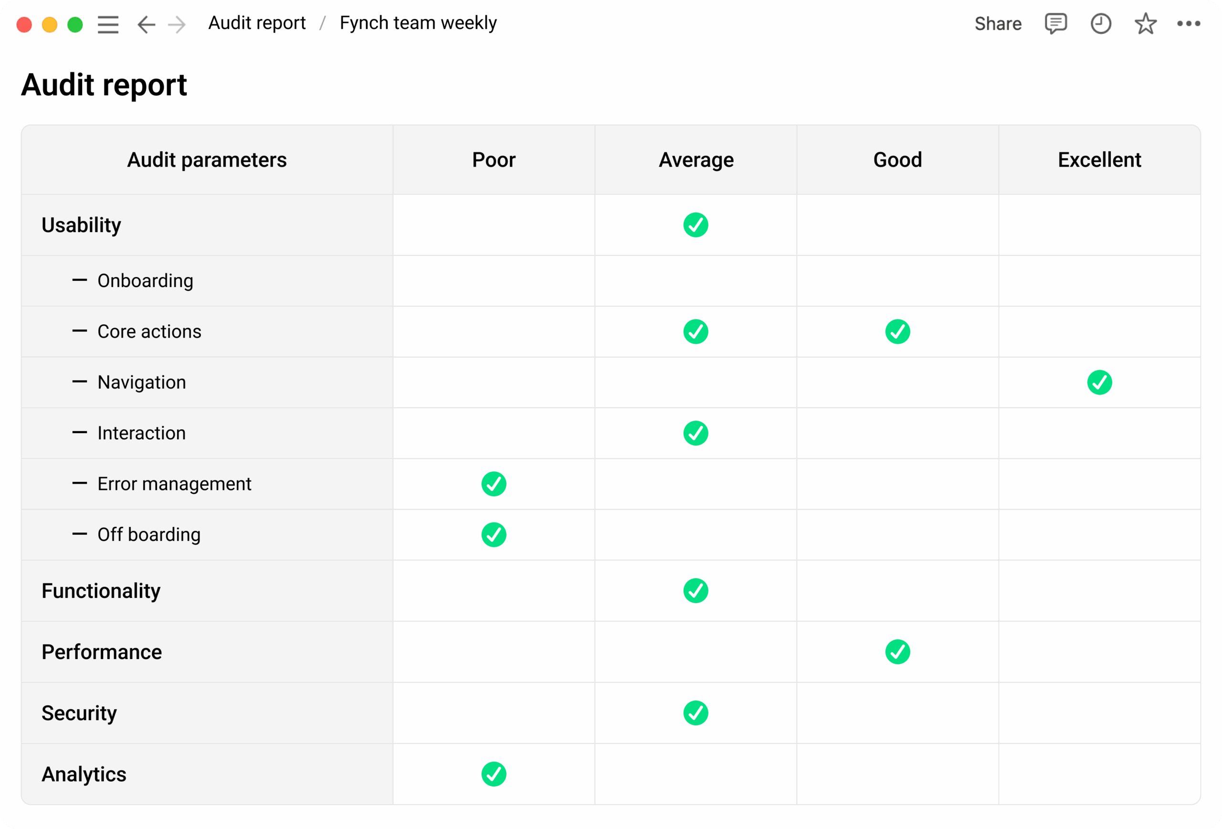This screenshot has width=1222, height=829.
Task: Click the green window zoom button
Action: (75, 24)
